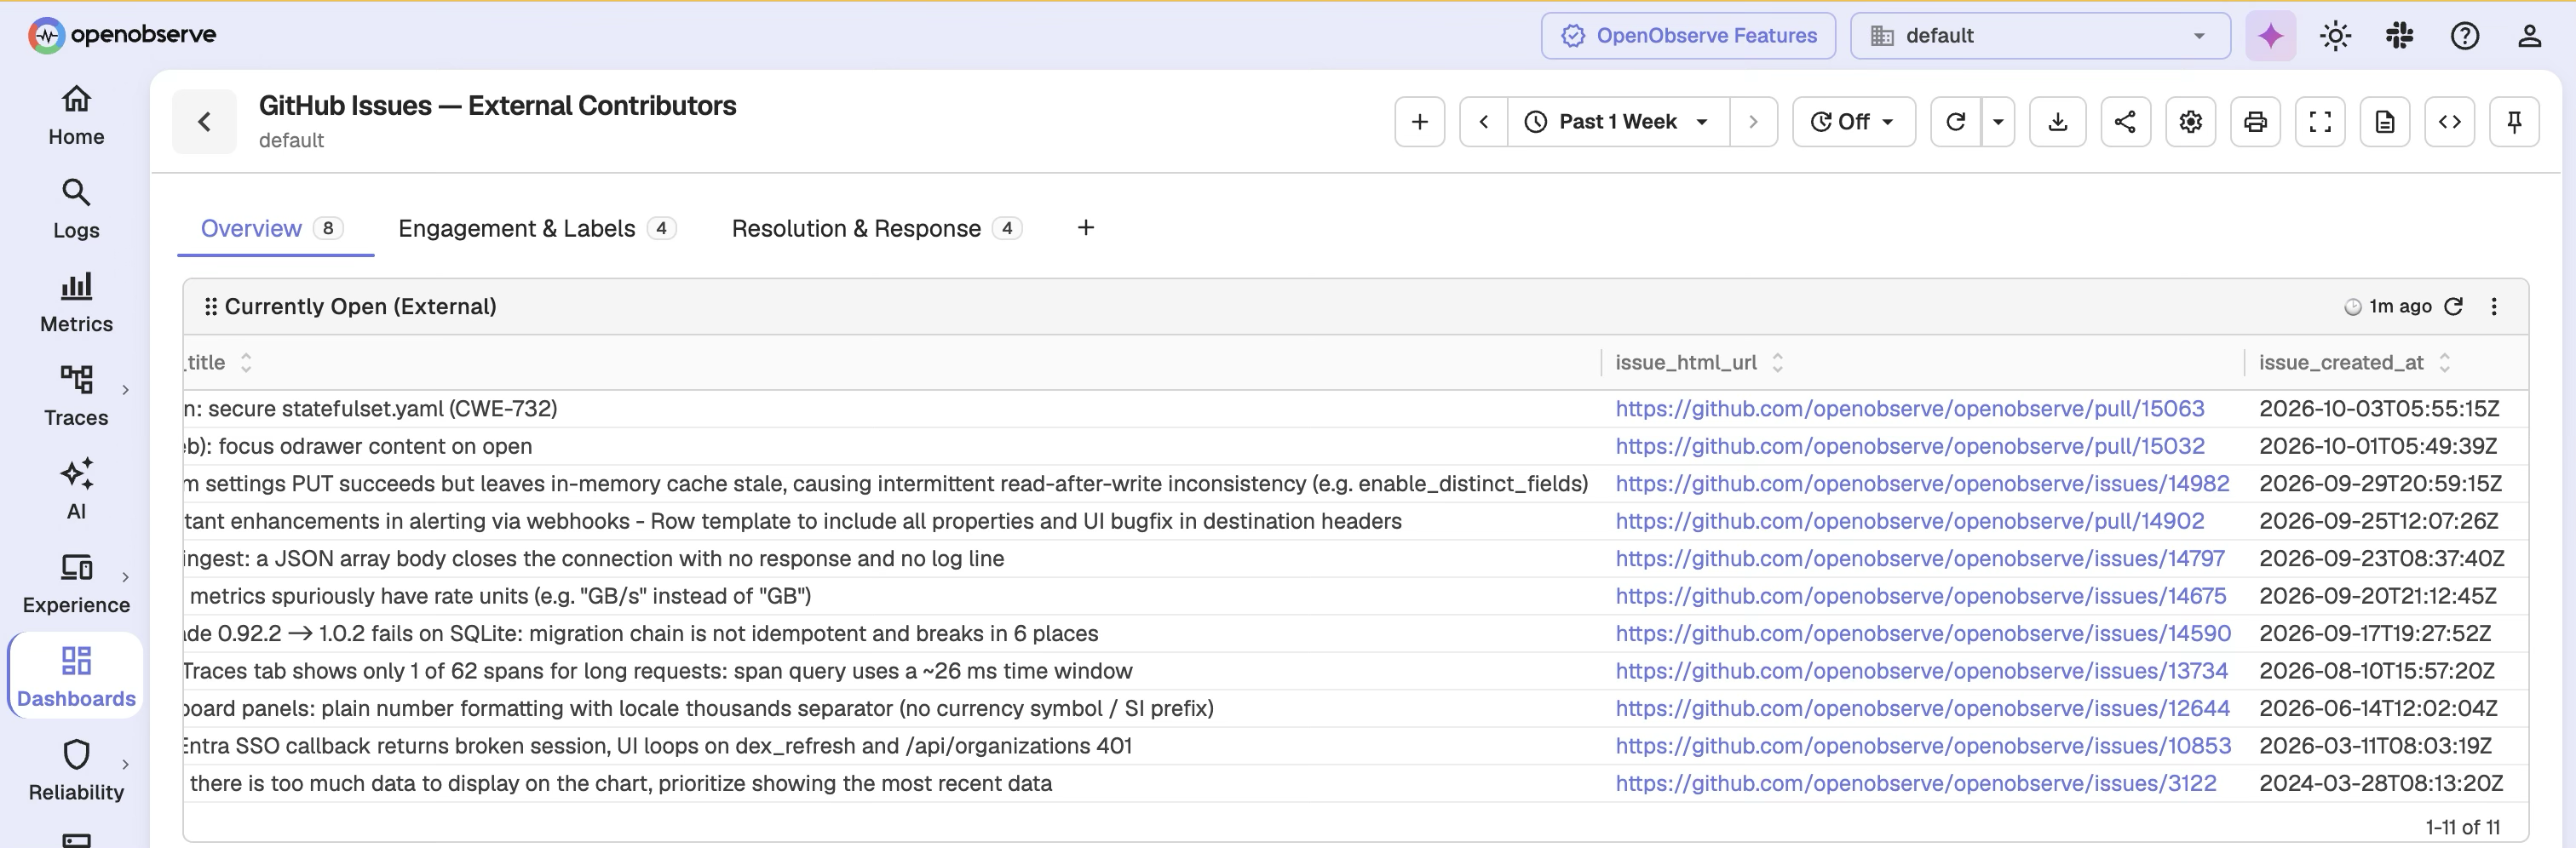Screen dimensions: 2576x848
Task: Open the Slack community icon
Action: pos(2399,36)
